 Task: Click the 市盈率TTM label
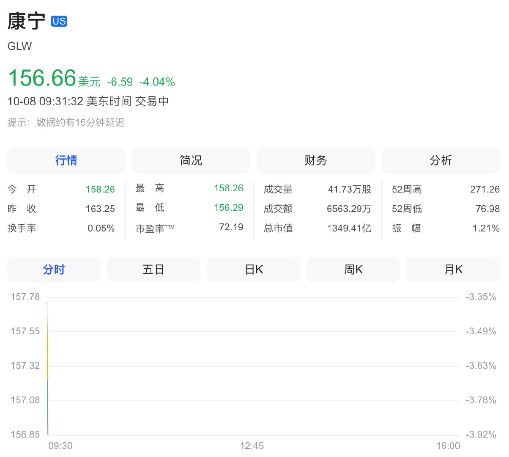(x=155, y=228)
